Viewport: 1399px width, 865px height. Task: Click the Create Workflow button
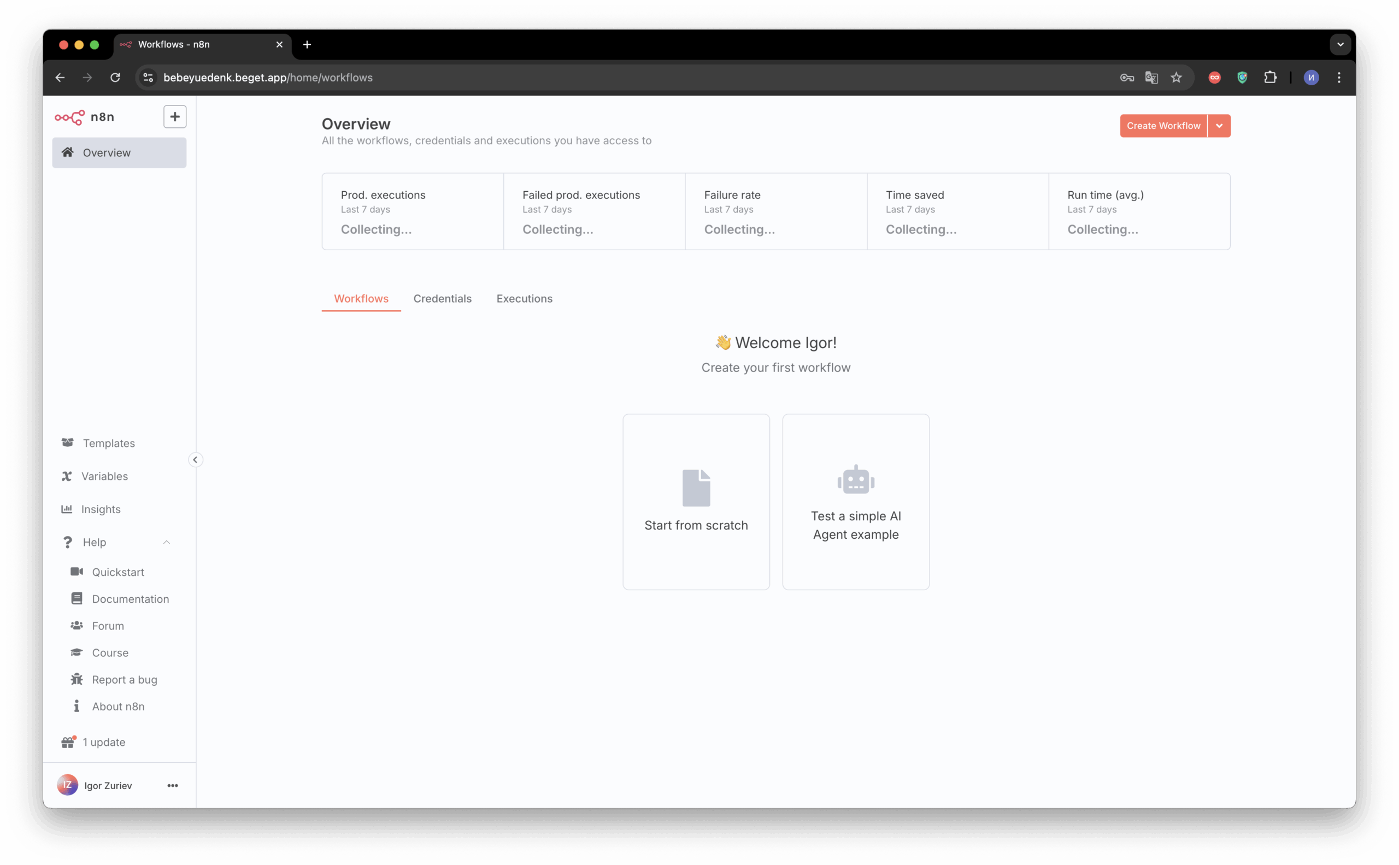[x=1163, y=126]
